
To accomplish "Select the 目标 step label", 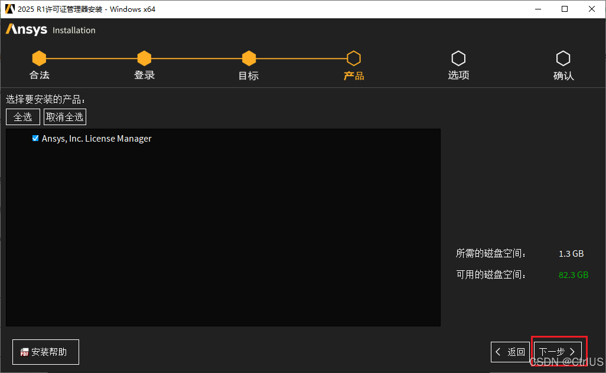I will (249, 76).
